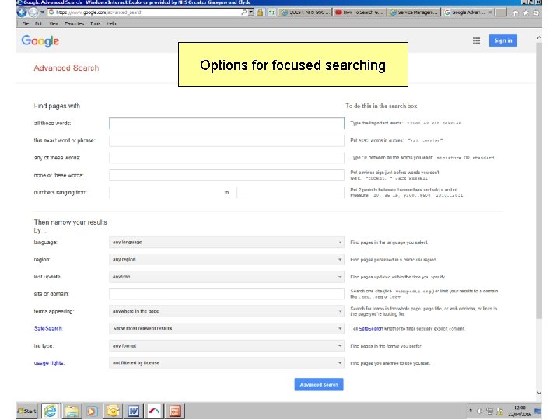This screenshot has height=420, width=560.
Task: Open the Outlook taskbar icon
Action: 113,411
